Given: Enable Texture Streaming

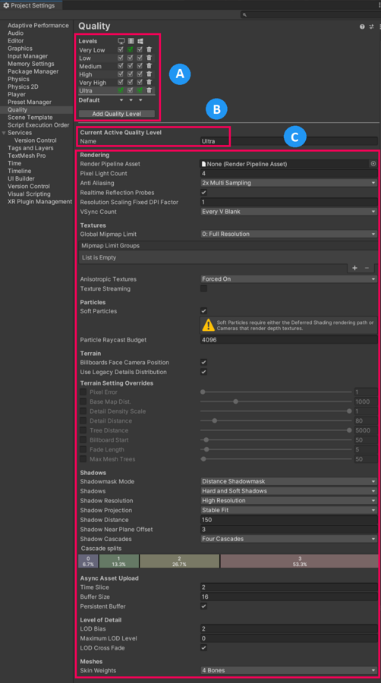Looking at the screenshot, I should click(x=203, y=289).
